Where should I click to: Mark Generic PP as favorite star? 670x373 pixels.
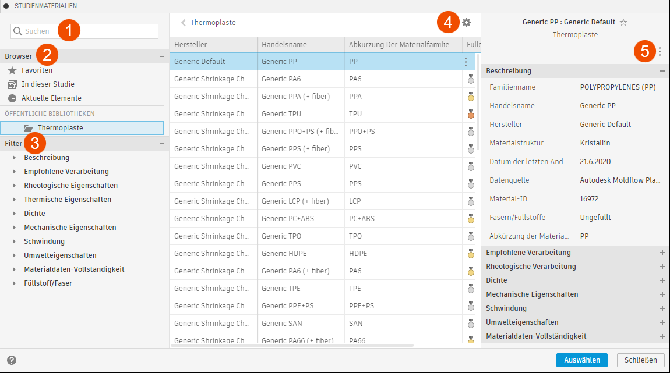point(623,22)
